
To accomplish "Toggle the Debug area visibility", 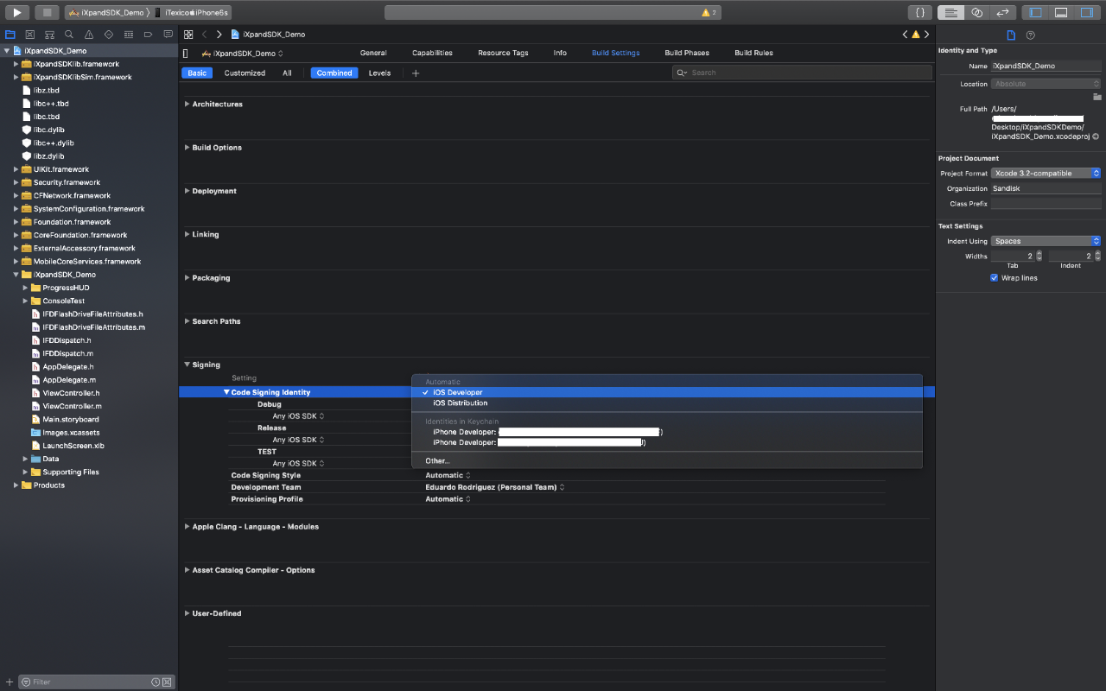I will (1061, 13).
